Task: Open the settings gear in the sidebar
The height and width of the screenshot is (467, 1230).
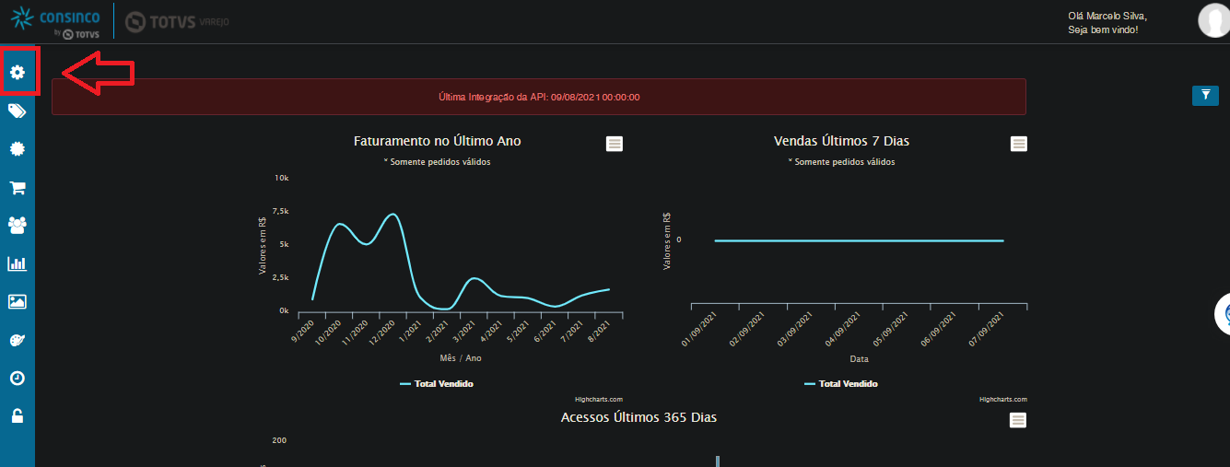Action: click(18, 72)
